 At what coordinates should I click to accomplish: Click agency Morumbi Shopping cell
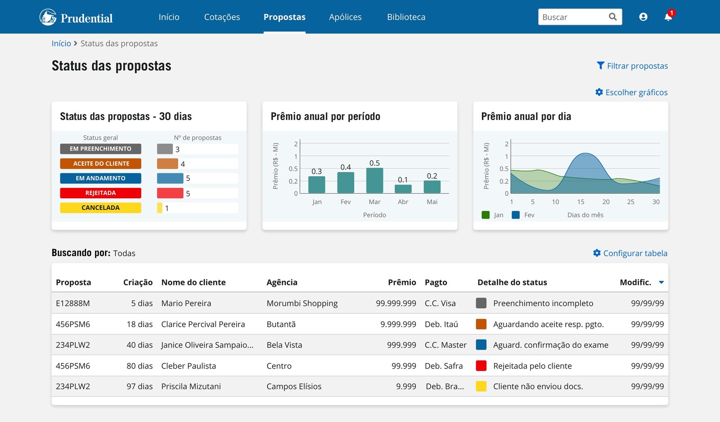coord(302,303)
